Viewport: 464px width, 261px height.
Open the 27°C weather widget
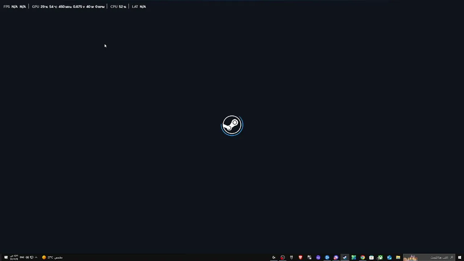[x=53, y=257]
